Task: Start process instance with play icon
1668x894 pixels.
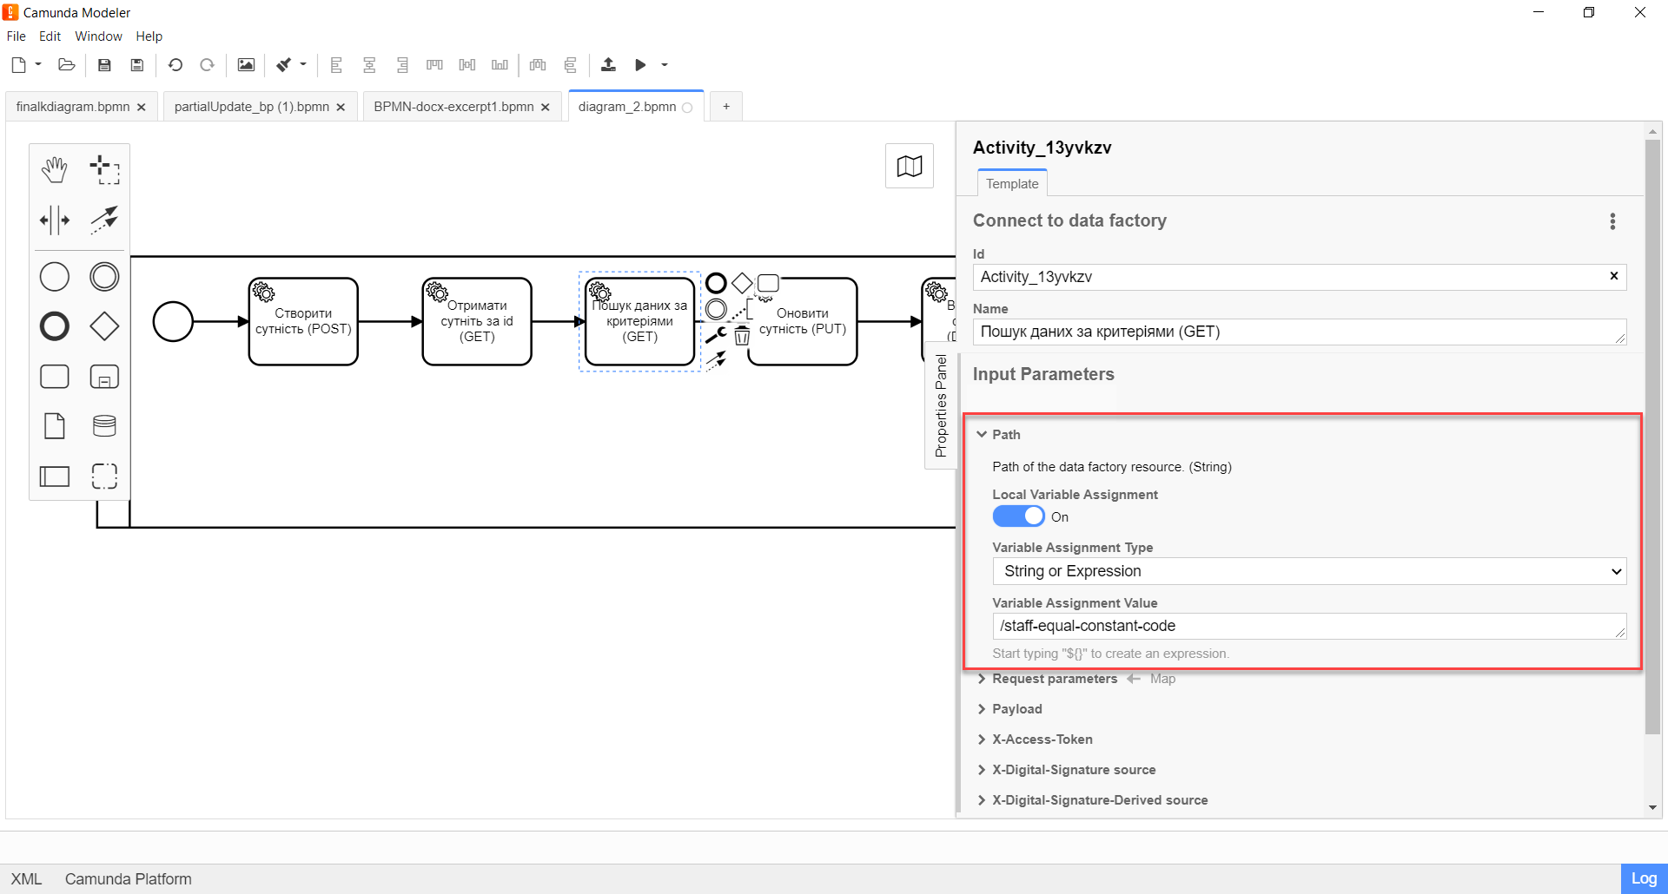Action: [640, 65]
